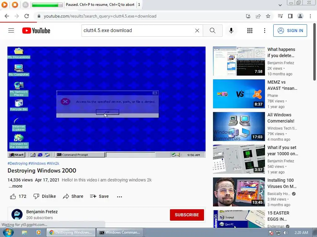Click the install/download page icon in address bar

[x=248, y=16]
